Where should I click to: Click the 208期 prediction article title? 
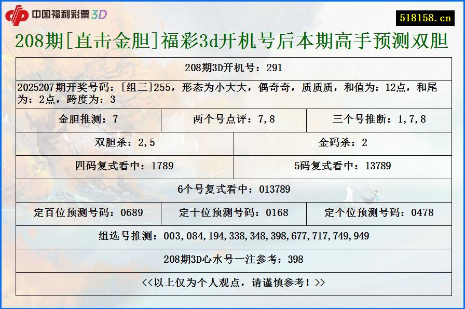point(231,40)
